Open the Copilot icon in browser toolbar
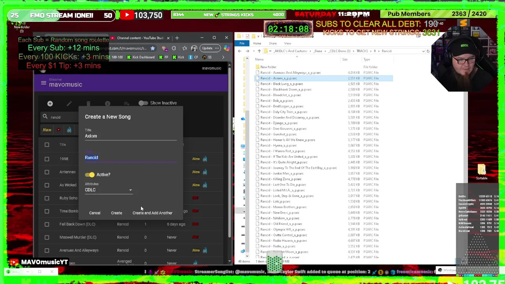 [226, 48]
